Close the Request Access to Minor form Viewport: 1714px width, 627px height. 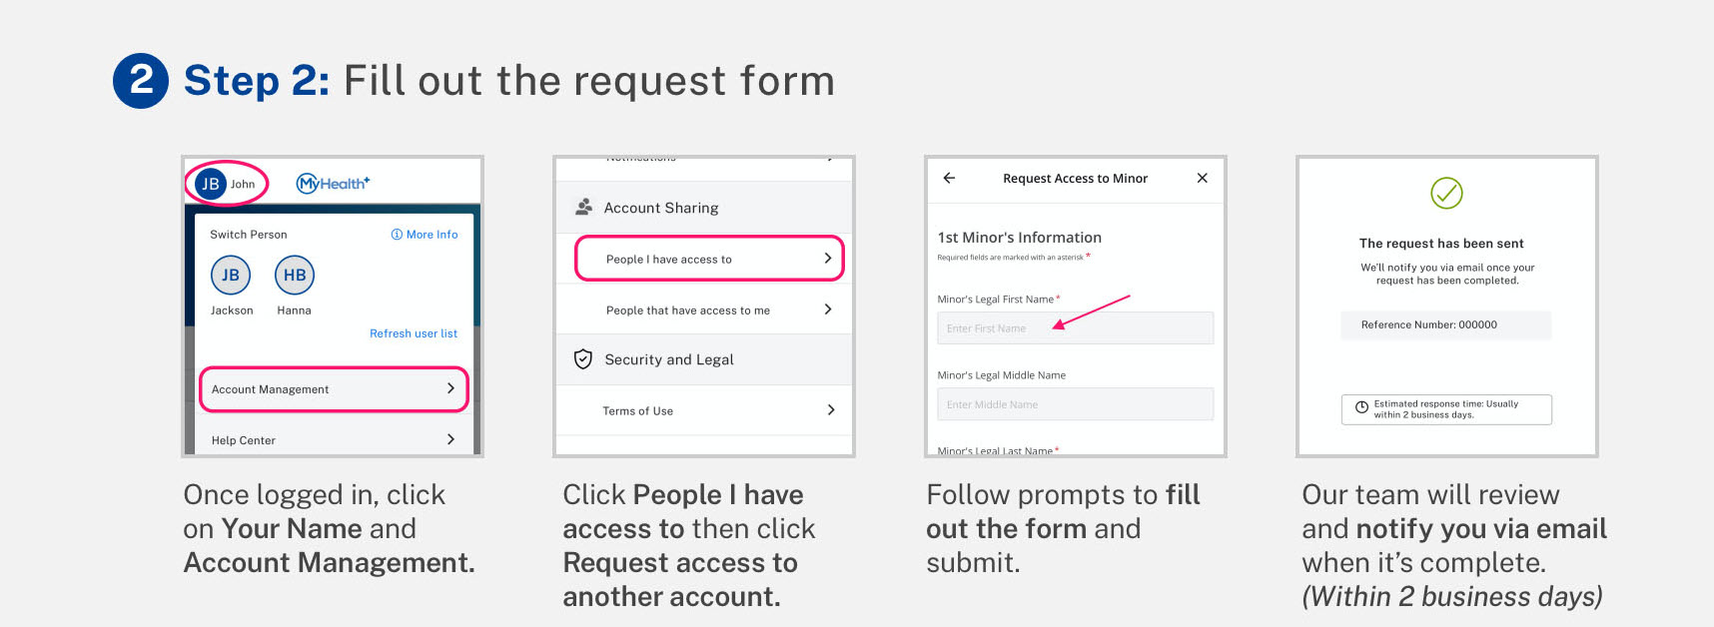(1202, 178)
